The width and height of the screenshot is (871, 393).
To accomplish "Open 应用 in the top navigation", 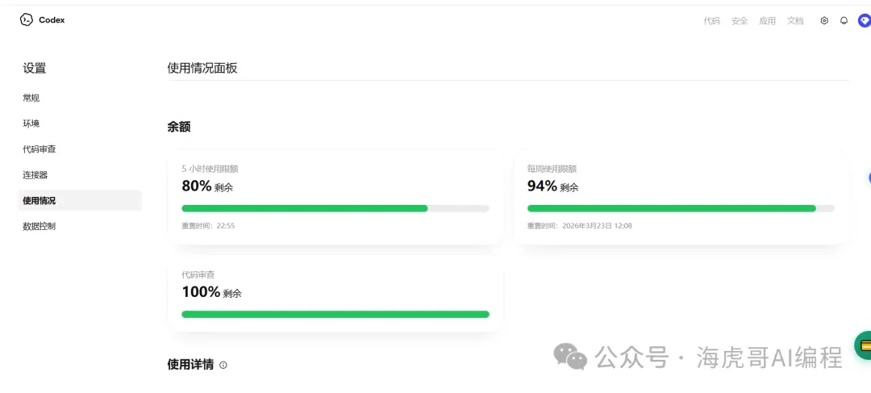I will coord(767,21).
